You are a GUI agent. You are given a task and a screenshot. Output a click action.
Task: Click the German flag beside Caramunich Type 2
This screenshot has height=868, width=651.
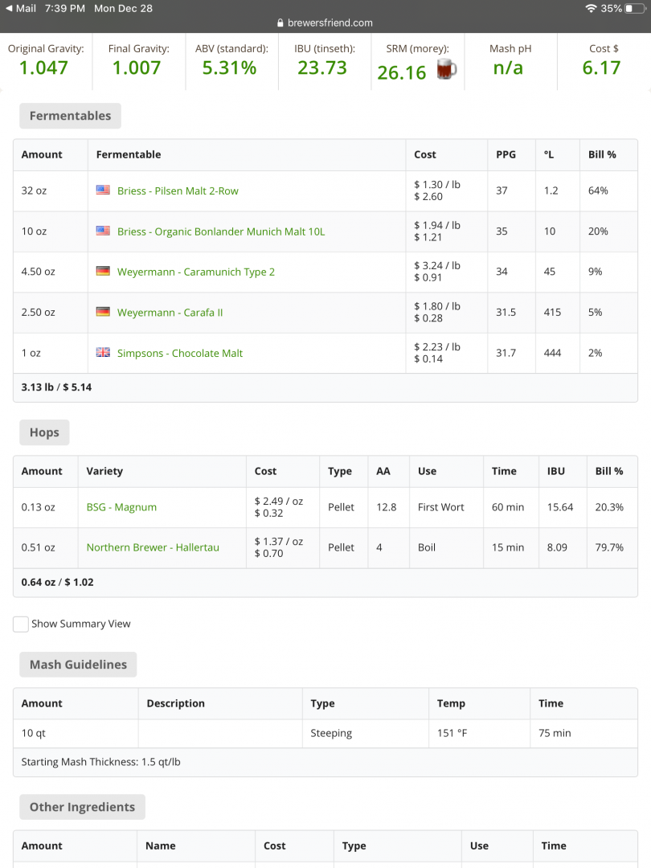103,272
